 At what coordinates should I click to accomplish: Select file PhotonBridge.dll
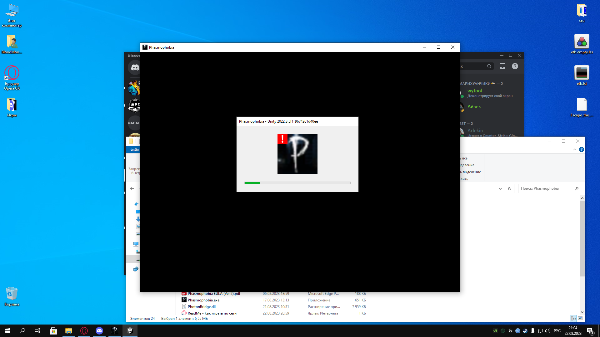pyautogui.click(x=202, y=307)
